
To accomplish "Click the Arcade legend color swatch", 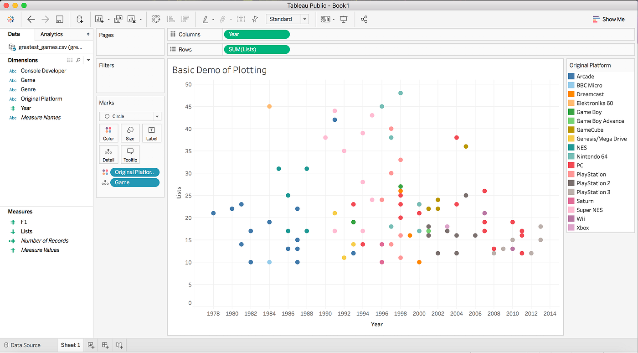I will tap(571, 77).
